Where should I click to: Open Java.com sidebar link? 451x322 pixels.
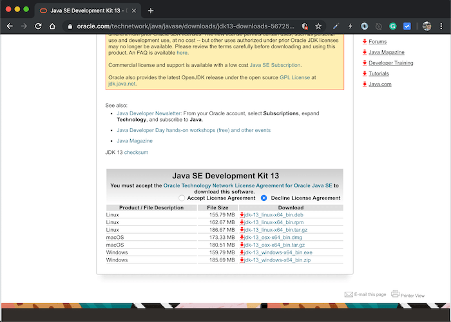[x=380, y=84]
